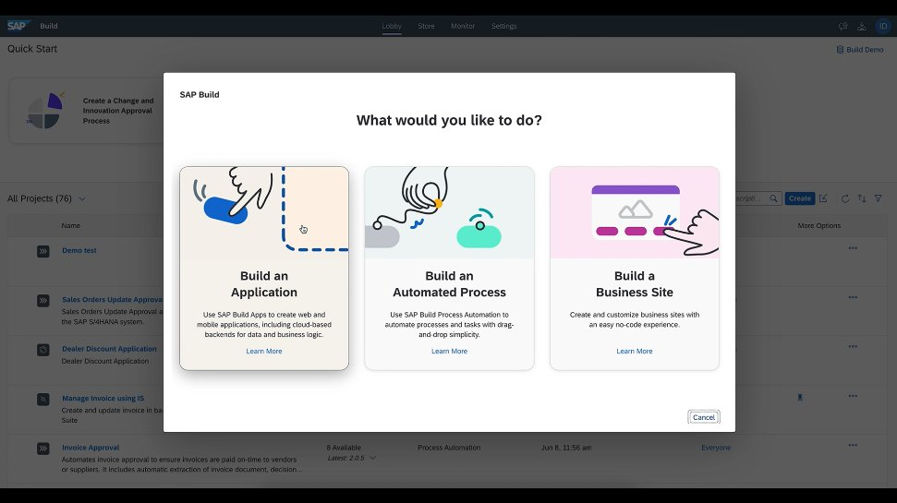
Task: Pick the Build a Business Site card
Action: click(635, 268)
